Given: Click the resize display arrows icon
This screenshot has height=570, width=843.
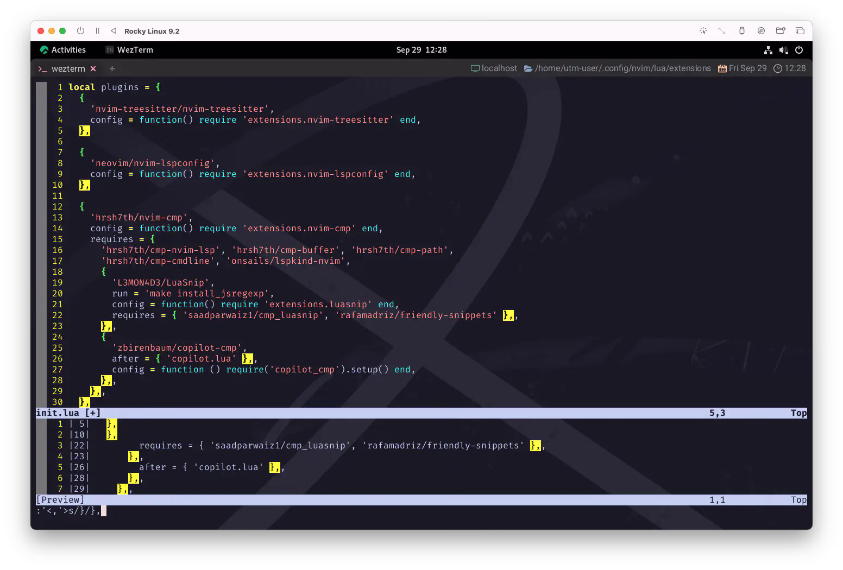Looking at the screenshot, I should coord(722,31).
